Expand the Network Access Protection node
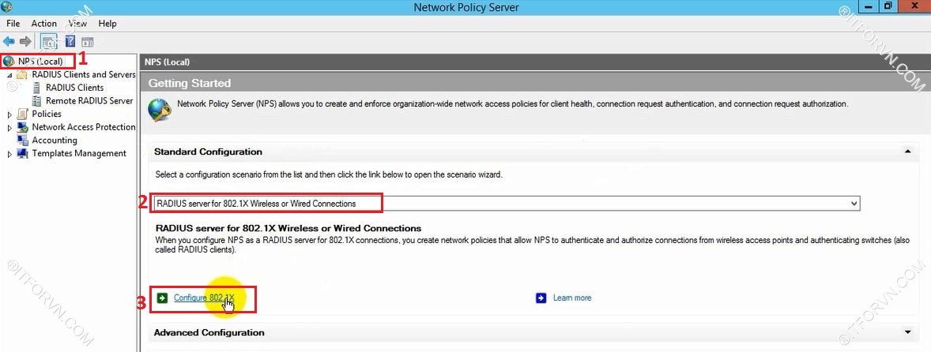The height and width of the screenshot is (352, 931). tap(9, 127)
